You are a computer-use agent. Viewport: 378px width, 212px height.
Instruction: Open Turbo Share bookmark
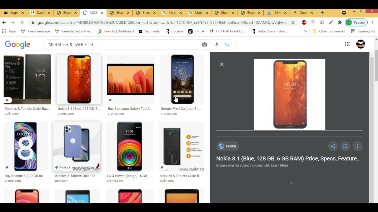pyautogui.click(x=269, y=31)
